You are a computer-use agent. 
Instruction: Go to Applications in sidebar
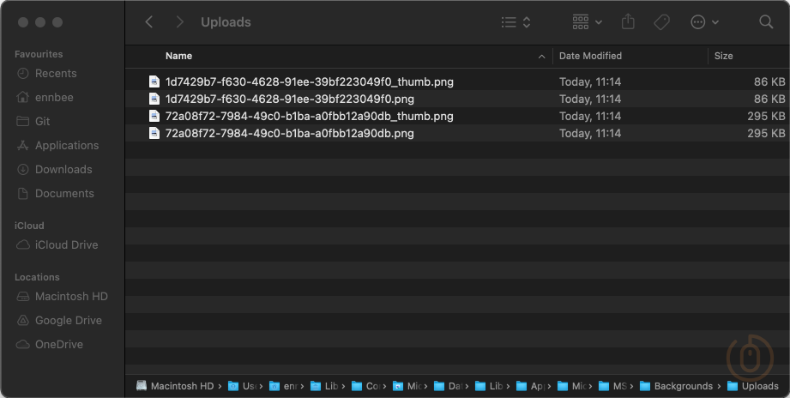click(x=66, y=146)
